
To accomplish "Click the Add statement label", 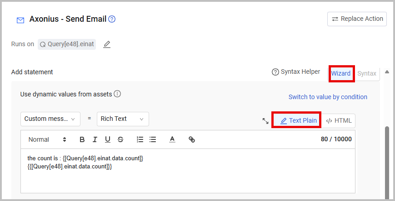I will pyautogui.click(x=32, y=72).
